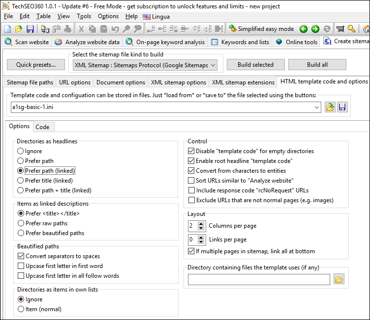Open the Tools menu
This screenshot has height=320, width=370.
(84, 16)
